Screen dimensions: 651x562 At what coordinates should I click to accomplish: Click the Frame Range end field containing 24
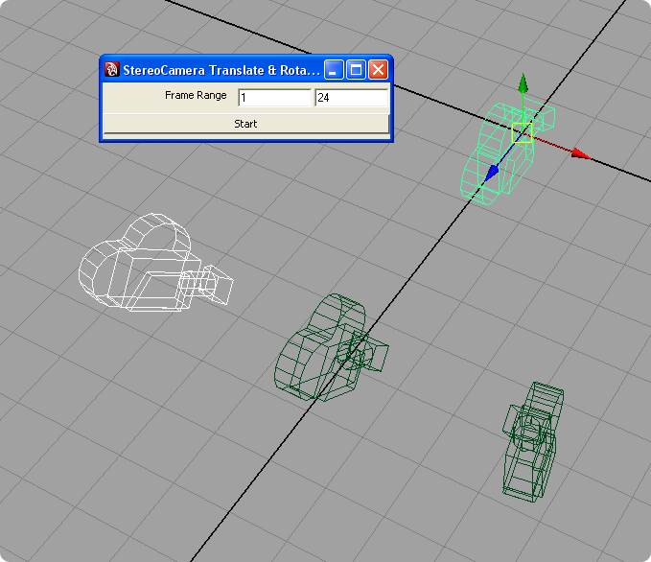pos(351,98)
